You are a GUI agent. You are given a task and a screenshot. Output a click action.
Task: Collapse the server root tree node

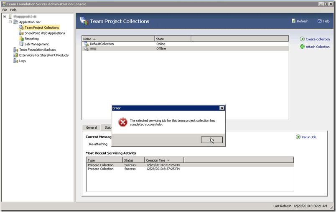pyautogui.click(x=5, y=16)
